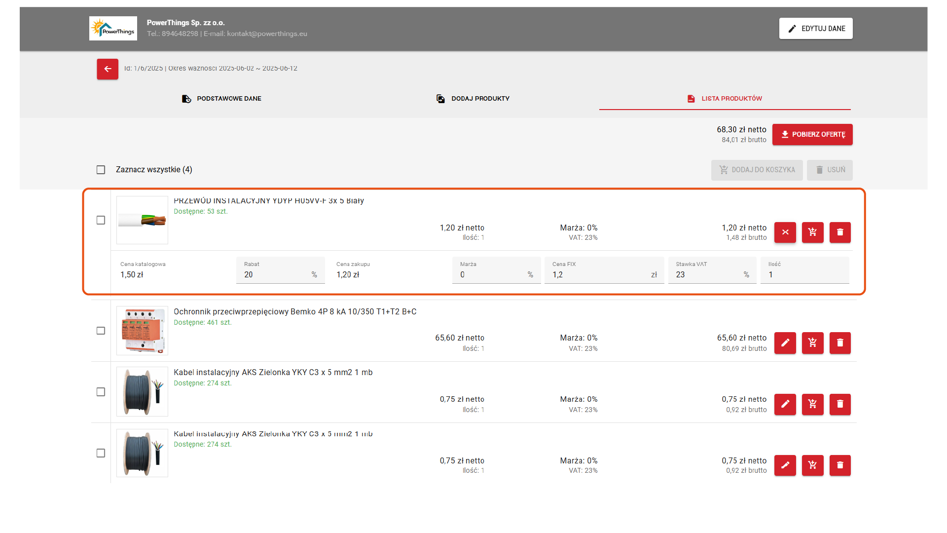
Task: Close edit mode for PRZEWÓD INSTALACYJNY row
Action: [x=785, y=232]
